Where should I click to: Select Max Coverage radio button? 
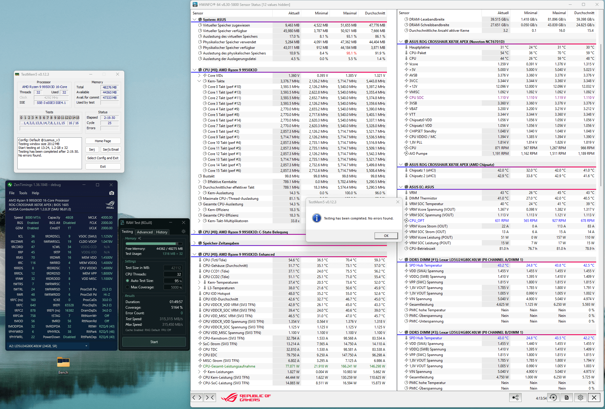click(128, 287)
